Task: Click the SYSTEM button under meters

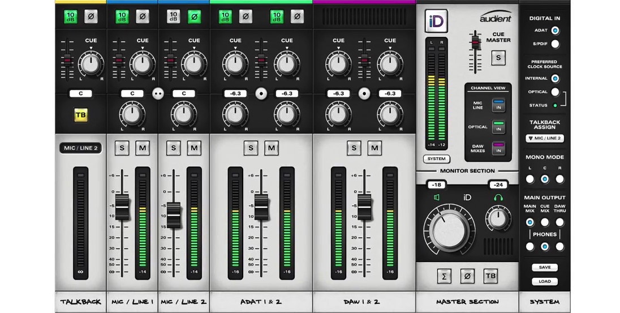Action: tap(437, 158)
